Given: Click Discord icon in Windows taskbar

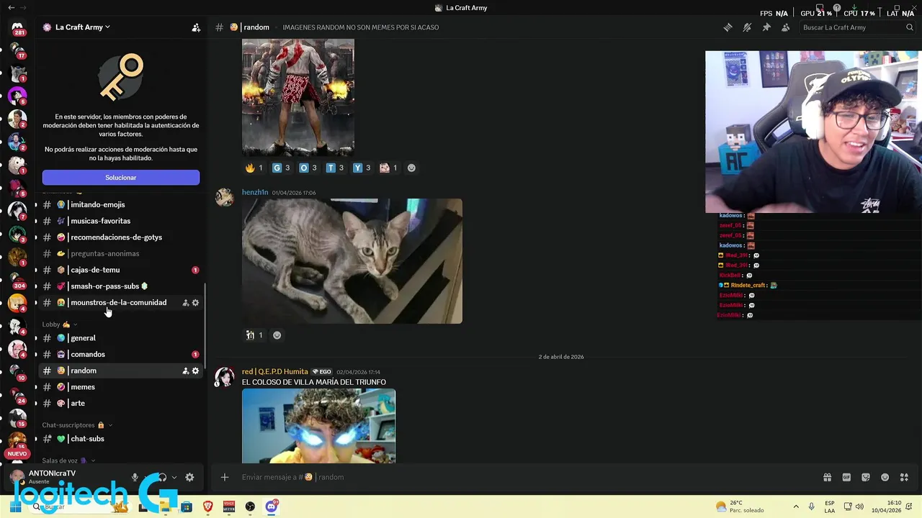Looking at the screenshot, I should tap(272, 506).
